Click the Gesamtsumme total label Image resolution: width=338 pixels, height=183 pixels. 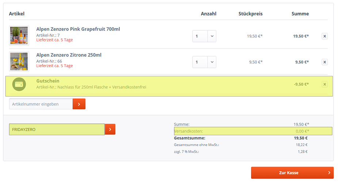pyautogui.click(x=189, y=138)
